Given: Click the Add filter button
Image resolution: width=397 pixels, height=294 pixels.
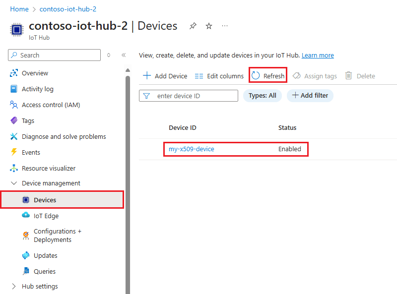Looking at the screenshot, I should coord(310,95).
